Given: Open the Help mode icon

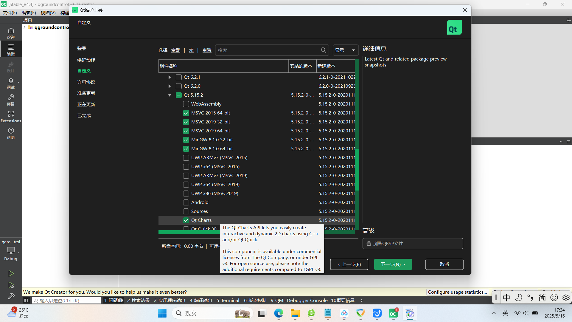Looking at the screenshot, I should 11,133.
